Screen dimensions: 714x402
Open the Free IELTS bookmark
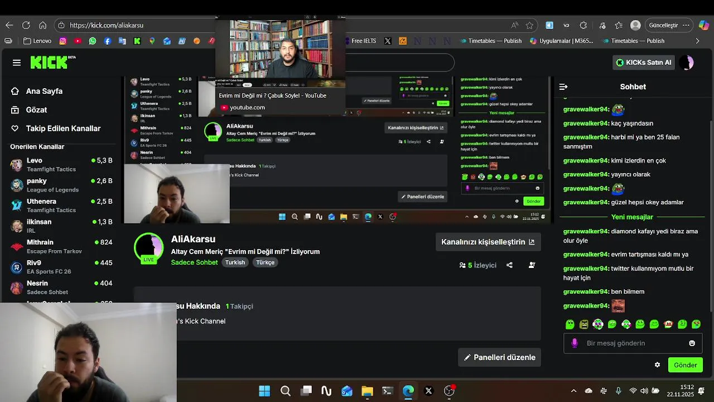point(360,41)
